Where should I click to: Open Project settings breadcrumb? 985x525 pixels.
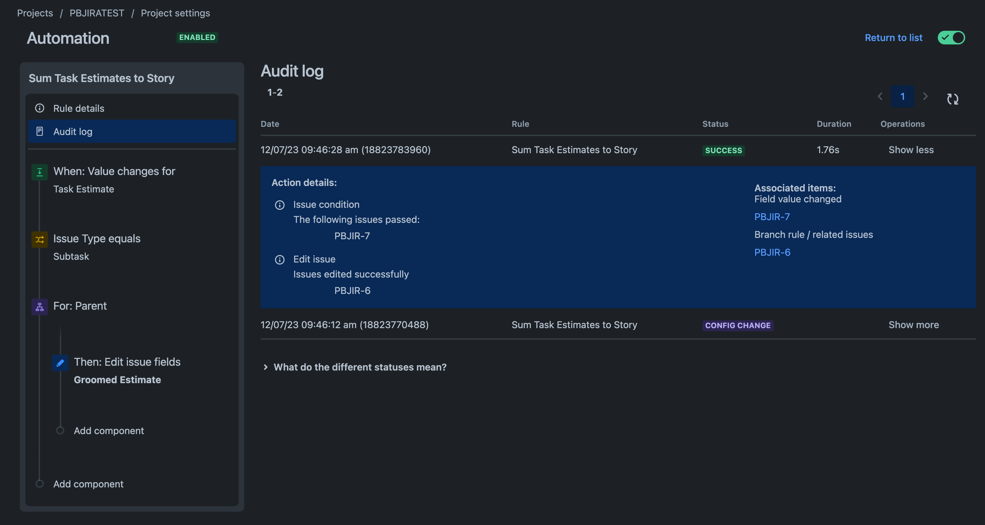175,13
